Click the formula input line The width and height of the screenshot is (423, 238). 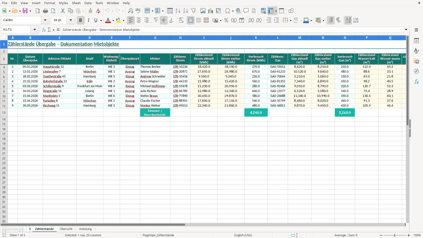232,30
